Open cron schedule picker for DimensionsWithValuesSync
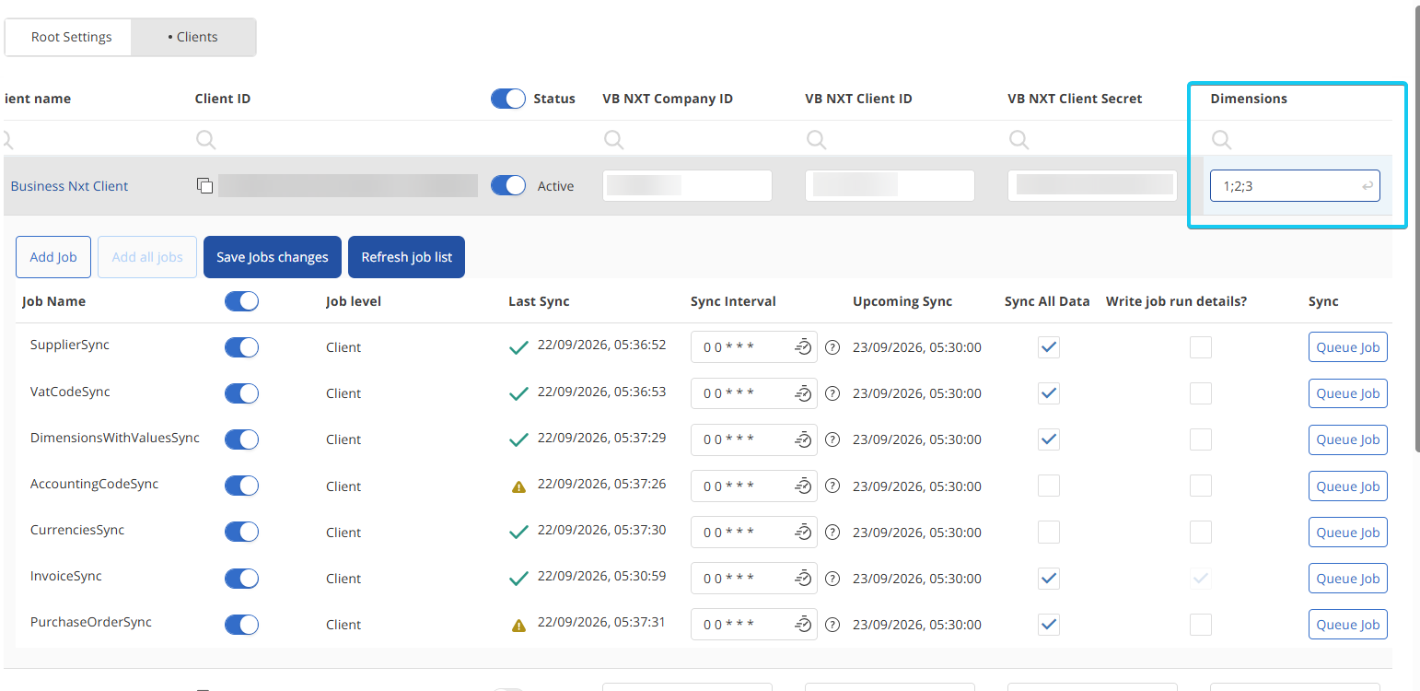The width and height of the screenshot is (1420, 691). click(x=803, y=439)
